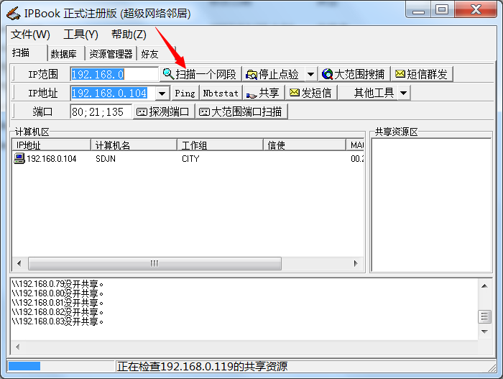Viewport: 503px width, 379px height.
Task: Click the status bar scan progress bar
Action: [61, 366]
